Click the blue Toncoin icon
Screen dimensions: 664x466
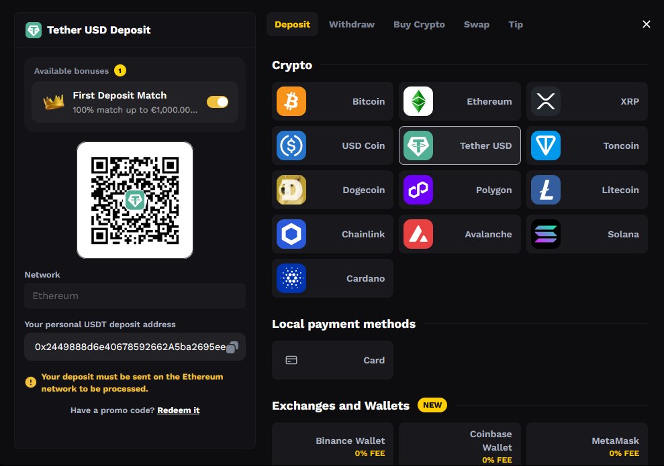[x=546, y=145]
